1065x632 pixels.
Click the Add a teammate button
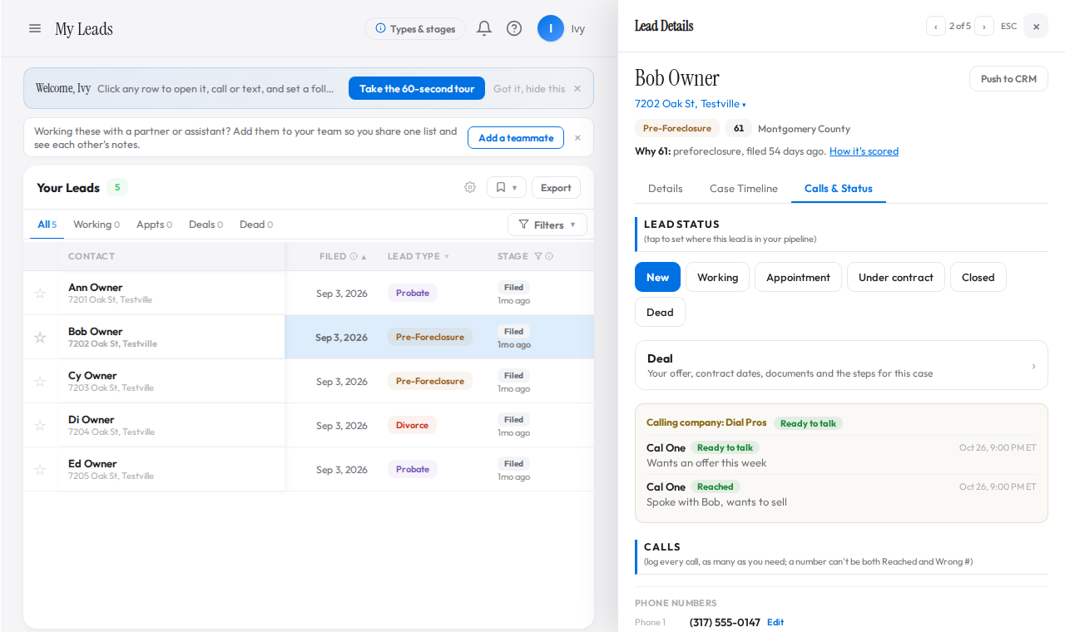pyautogui.click(x=516, y=137)
